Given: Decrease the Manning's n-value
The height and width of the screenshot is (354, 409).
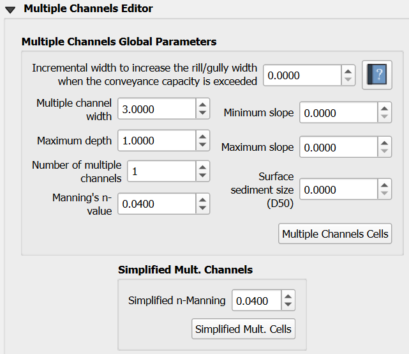Looking at the screenshot, I should tap(202, 208).
